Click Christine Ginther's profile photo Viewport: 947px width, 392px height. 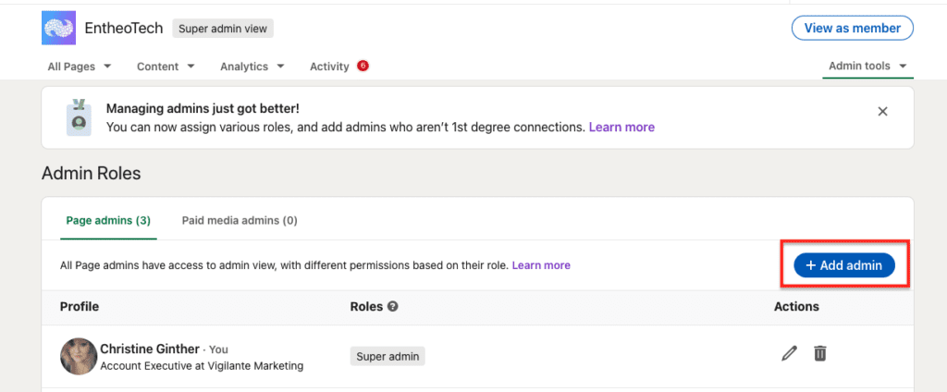pyautogui.click(x=79, y=356)
